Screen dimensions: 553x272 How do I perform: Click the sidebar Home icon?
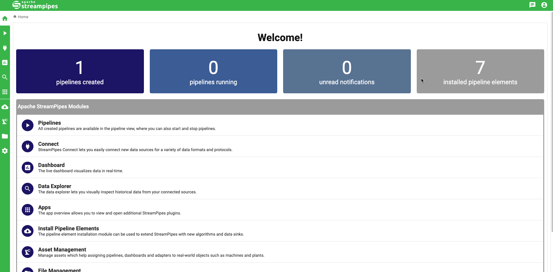coord(5,19)
